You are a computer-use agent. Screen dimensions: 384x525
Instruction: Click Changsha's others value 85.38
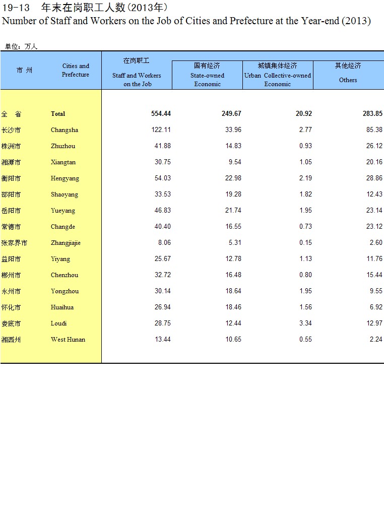click(374, 129)
